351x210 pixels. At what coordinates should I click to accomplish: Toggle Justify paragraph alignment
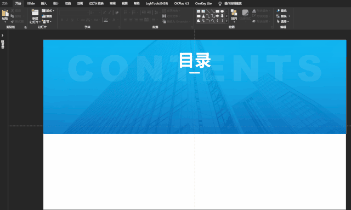(x=141, y=20)
